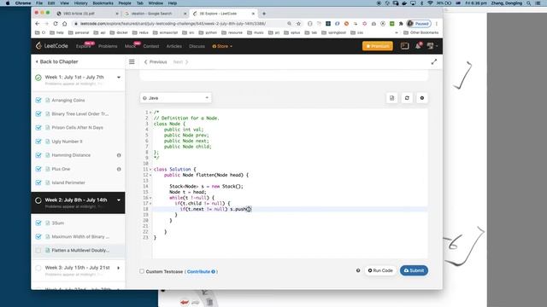Go to the Previous problem
547x307 pixels.
pos(156,62)
